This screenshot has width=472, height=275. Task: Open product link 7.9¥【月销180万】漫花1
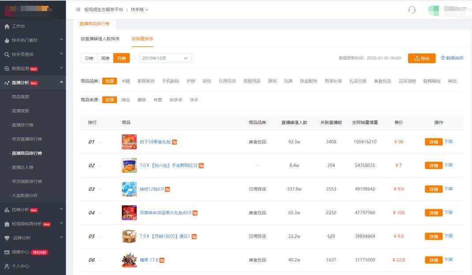coord(165,237)
